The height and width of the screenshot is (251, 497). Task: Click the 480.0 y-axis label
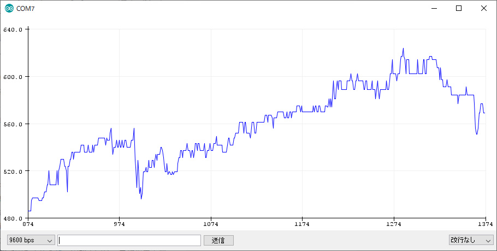click(13, 218)
